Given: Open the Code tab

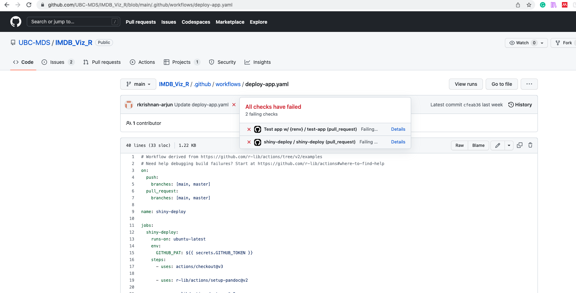Looking at the screenshot, I should tap(23, 62).
